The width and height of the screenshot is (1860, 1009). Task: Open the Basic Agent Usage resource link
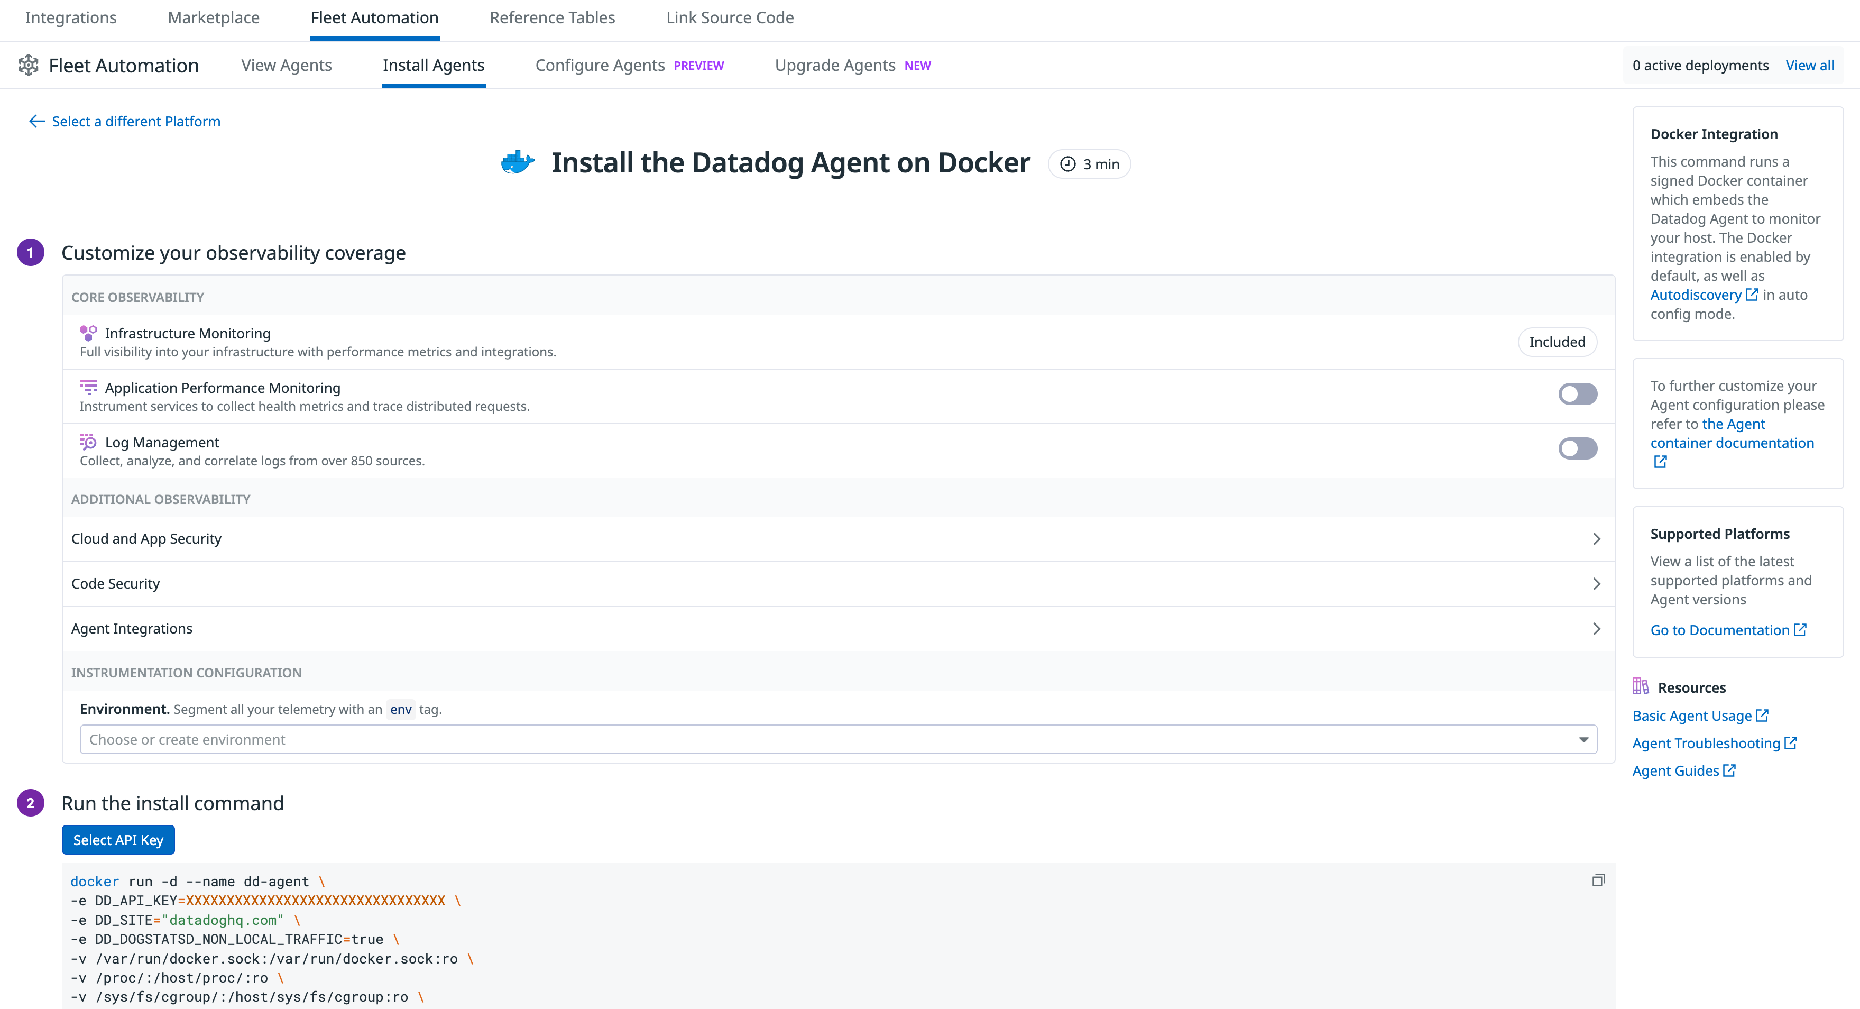click(1692, 715)
